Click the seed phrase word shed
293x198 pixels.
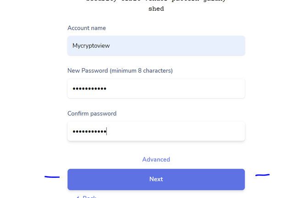(x=156, y=9)
